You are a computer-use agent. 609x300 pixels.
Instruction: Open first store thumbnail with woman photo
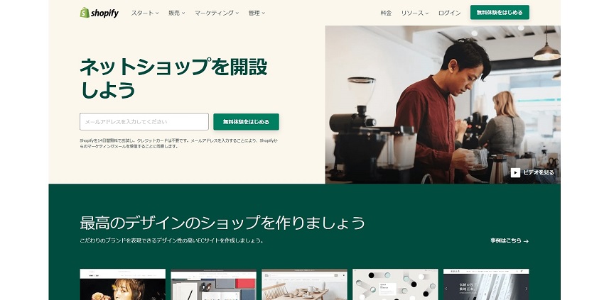[x=123, y=284]
